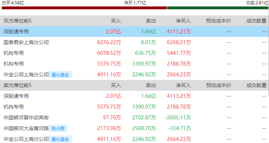This screenshot has height=143, width=269.
Task: Open the 中国银河大连黄河路 seat
Action: (x=26, y=128)
